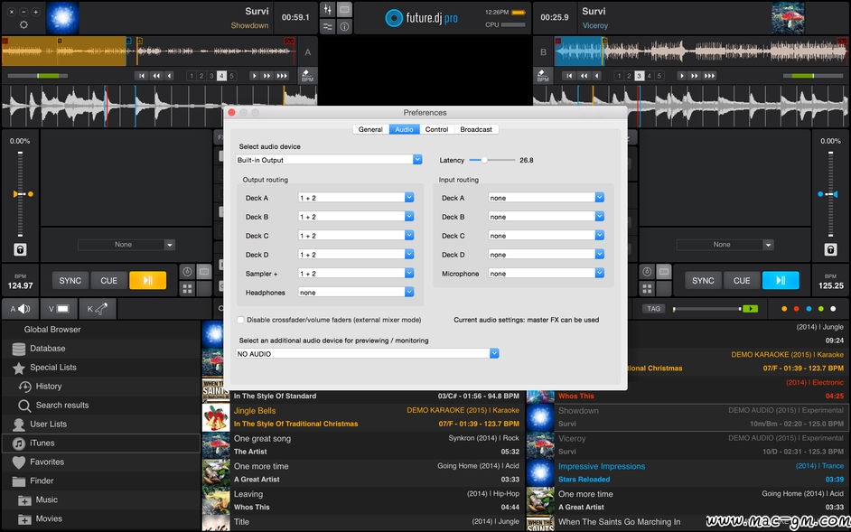Switch to the Broadcast preferences tab

[x=476, y=129]
